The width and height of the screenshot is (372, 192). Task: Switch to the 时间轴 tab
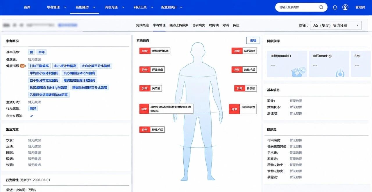point(214,25)
